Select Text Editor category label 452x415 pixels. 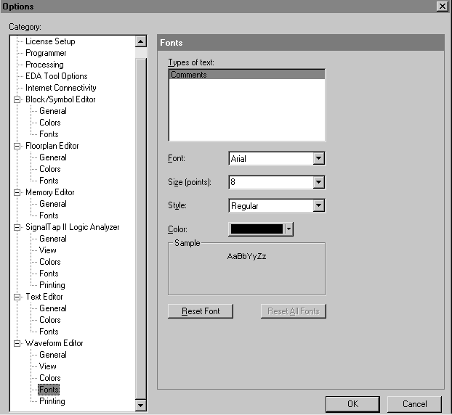point(44,297)
